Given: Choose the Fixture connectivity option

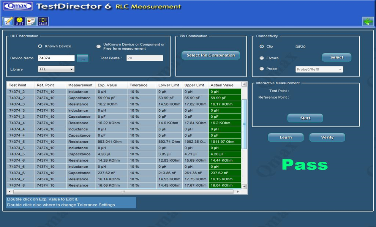Looking at the screenshot, I should [x=262, y=58].
